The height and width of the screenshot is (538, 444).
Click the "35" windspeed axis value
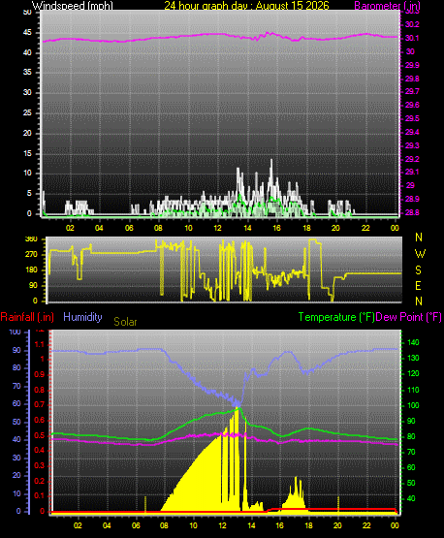(x=27, y=73)
